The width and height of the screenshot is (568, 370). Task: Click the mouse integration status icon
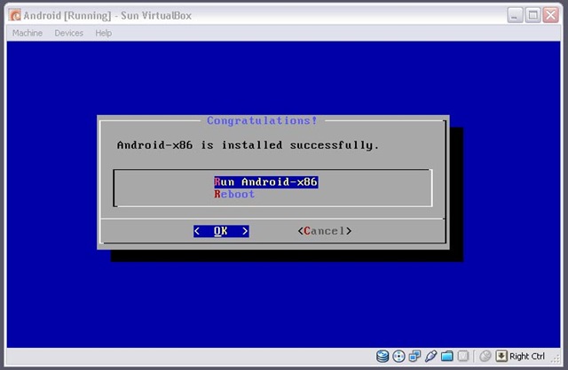point(485,356)
